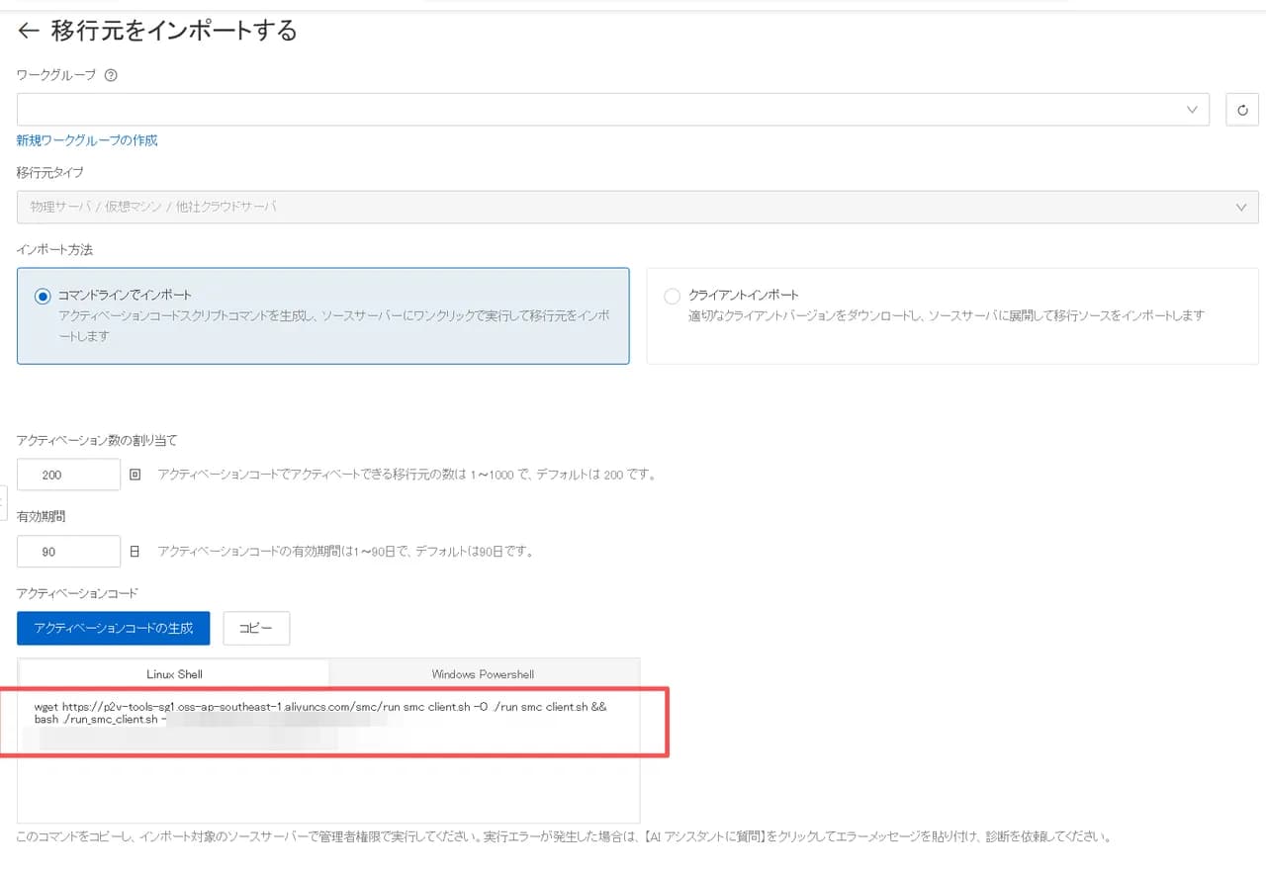Choose the クライアントインポート radio option
This screenshot has width=1266, height=872.
click(x=673, y=296)
